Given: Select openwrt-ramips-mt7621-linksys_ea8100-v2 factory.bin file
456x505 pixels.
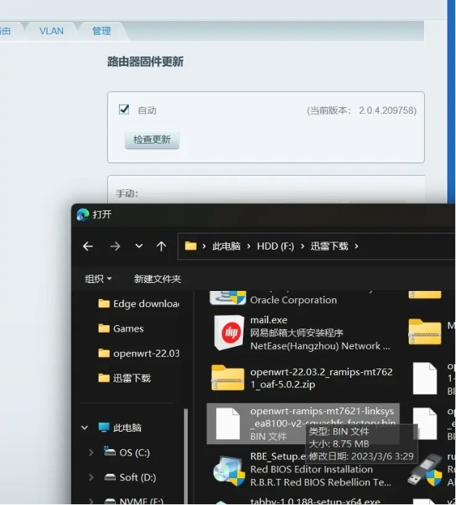Looking at the screenshot, I should pyautogui.click(x=303, y=424).
